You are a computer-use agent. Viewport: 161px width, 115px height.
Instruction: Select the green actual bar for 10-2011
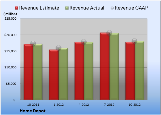38,72
